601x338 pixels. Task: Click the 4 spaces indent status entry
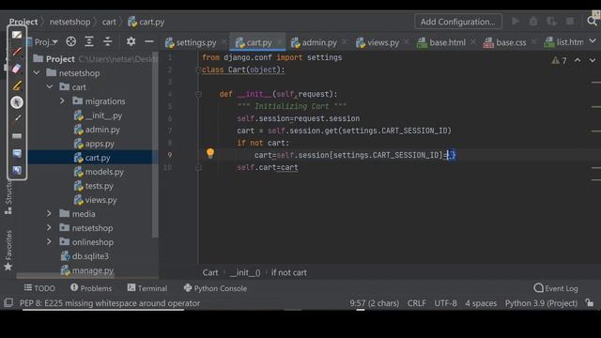pyautogui.click(x=481, y=303)
